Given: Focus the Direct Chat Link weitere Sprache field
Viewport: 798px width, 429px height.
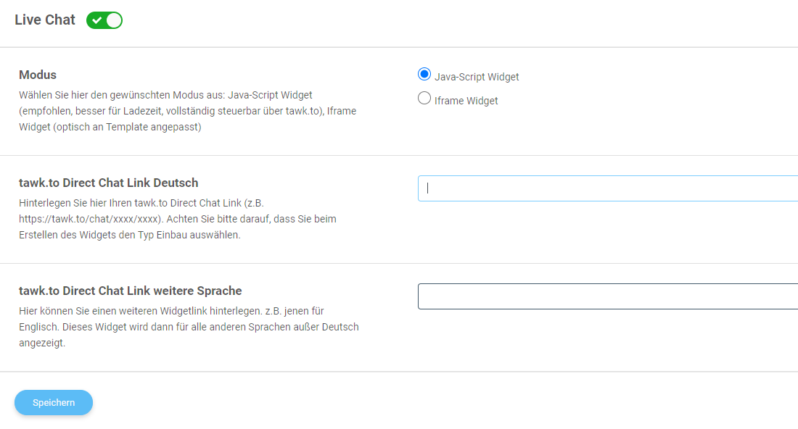Looking at the screenshot, I should click(608, 296).
